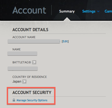Click the Edit link for account name
This screenshot has height=108, width=112.
point(65,41)
